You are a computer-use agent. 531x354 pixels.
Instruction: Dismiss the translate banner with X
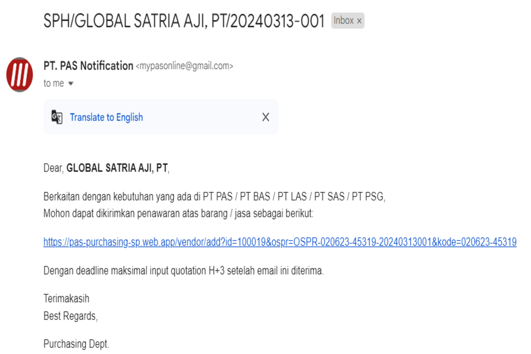pyautogui.click(x=265, y=117)
